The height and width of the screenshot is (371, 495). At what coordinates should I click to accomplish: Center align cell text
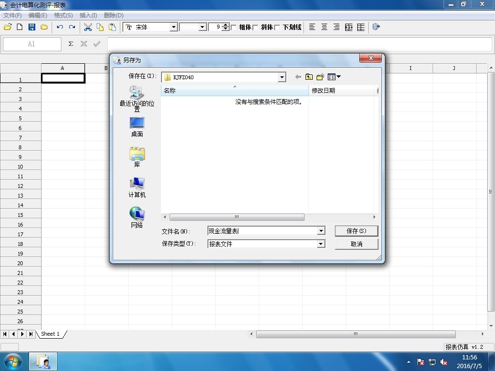point(324,27)
